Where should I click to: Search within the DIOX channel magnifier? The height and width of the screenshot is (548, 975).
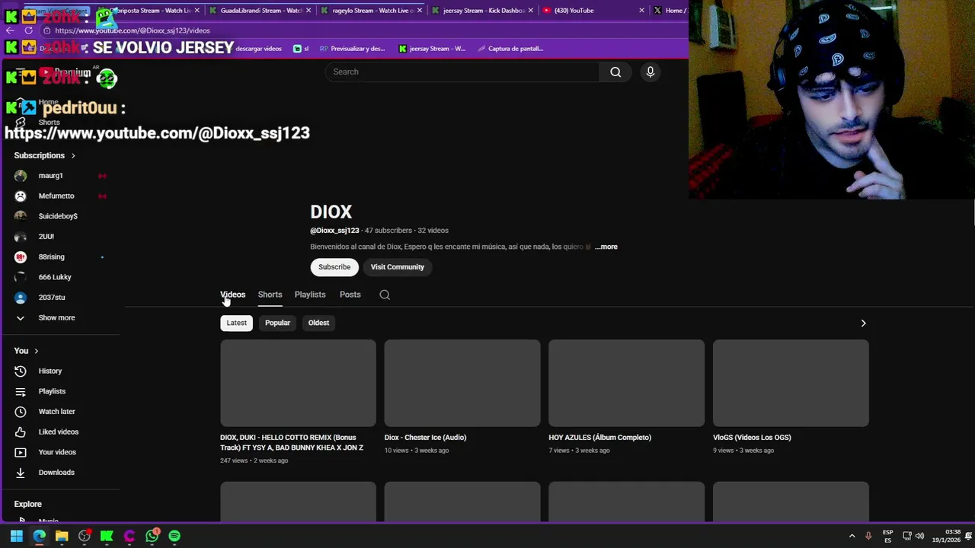point(385,295)
